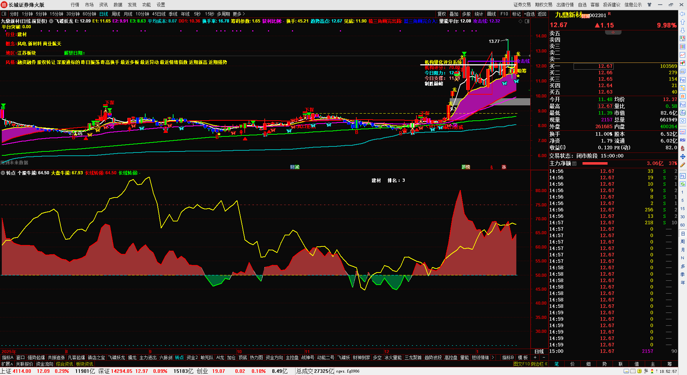Click the FS sidebar icon
The image size is (687, 375).
[x=683, y=176]
